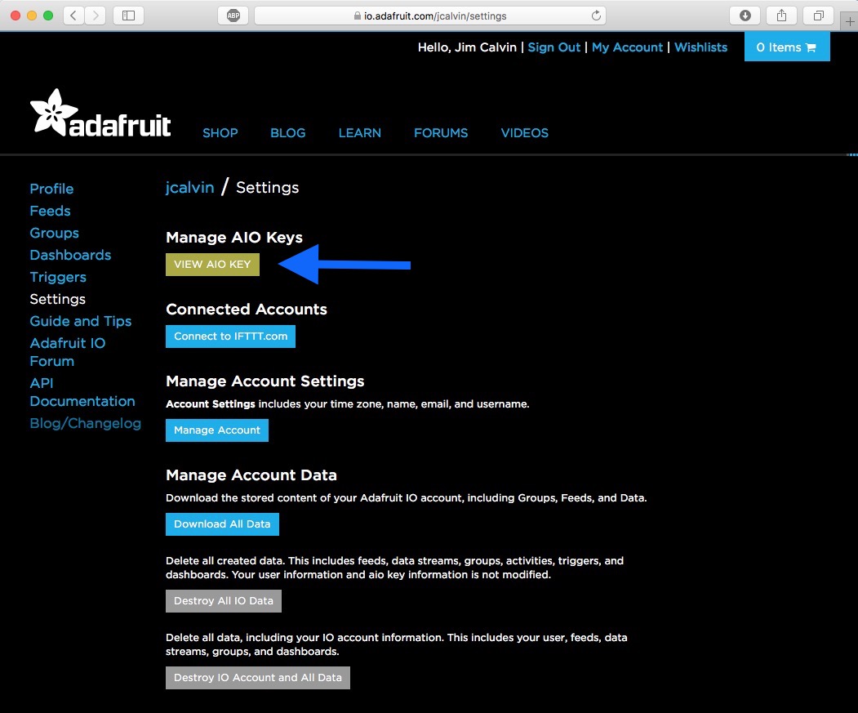Click the jcalvin breadcrumb link

pos(190,187)
